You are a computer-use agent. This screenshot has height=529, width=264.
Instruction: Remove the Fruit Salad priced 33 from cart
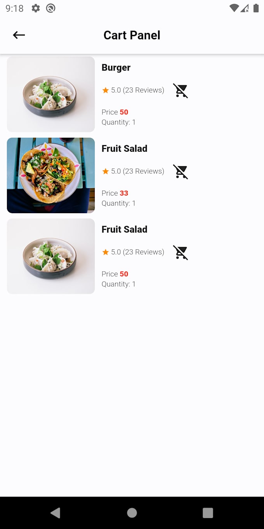point(181,172)
